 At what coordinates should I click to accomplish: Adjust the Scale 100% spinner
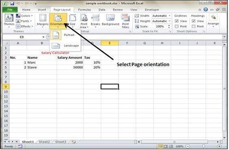point(169,26)
